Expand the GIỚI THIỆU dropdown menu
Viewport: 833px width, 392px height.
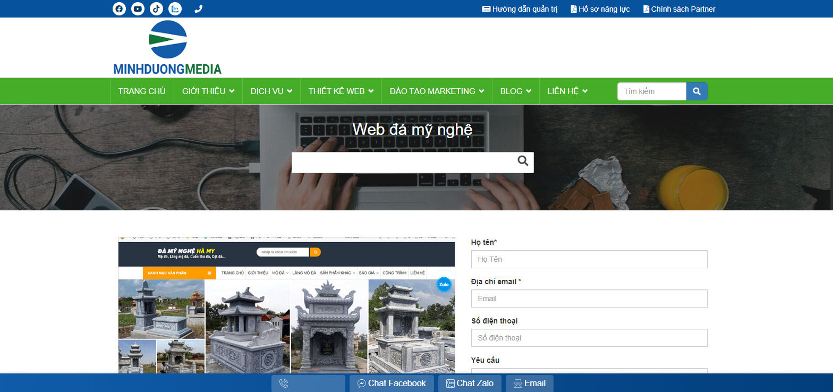pyautogui.click(x=208, y=91)
